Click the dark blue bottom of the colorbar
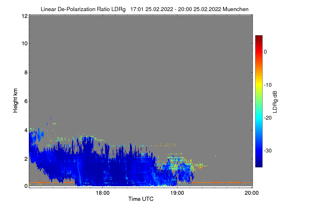The width and height of the screenshot is (332, 221). 259,165
